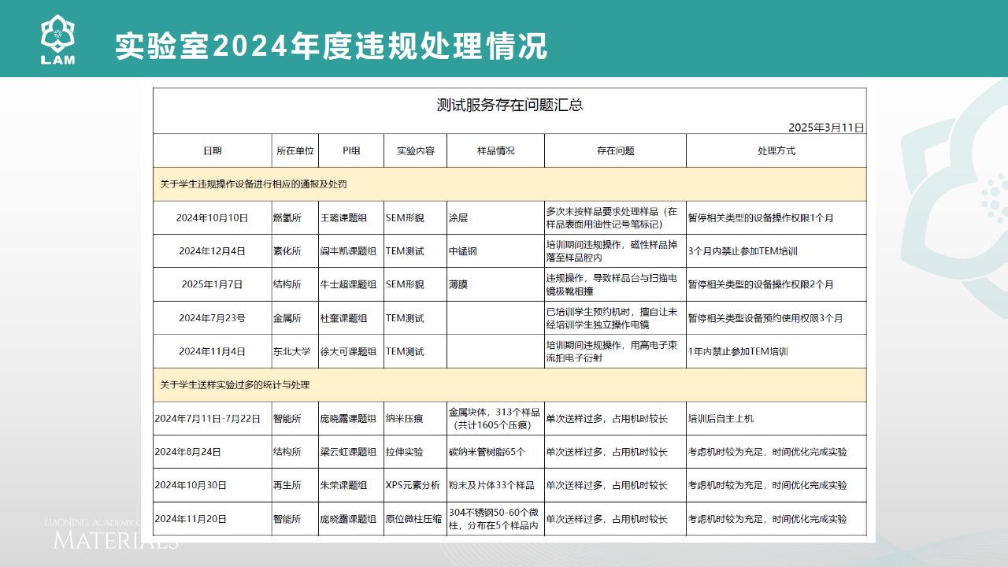The height and width of the screenshot is (567, 1008).
Task: Select the 日期 column header
Action: click(212, 150)
